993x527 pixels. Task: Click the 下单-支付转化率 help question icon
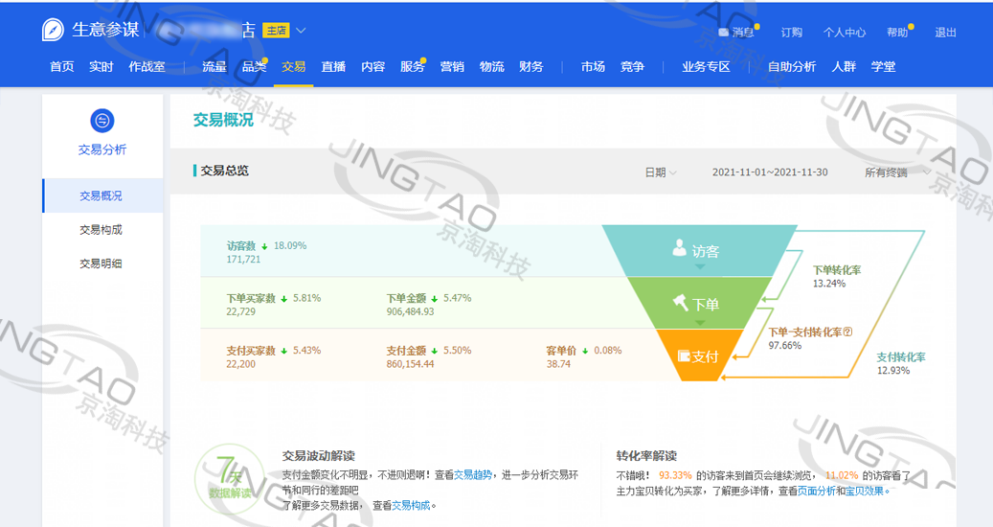[x=847, y=332]
